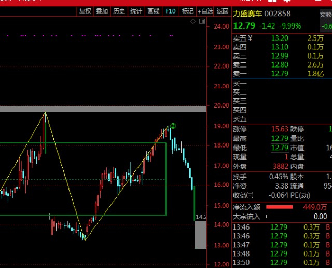Click the gray horizontal band at 20.00
Screen dimensions: 332x268
coord(103,109)
